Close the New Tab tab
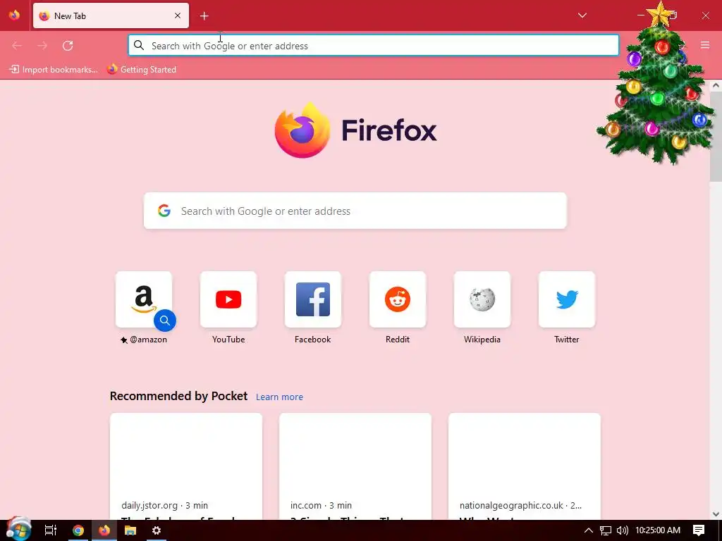 pyautogui.click(x=178, y=15)
